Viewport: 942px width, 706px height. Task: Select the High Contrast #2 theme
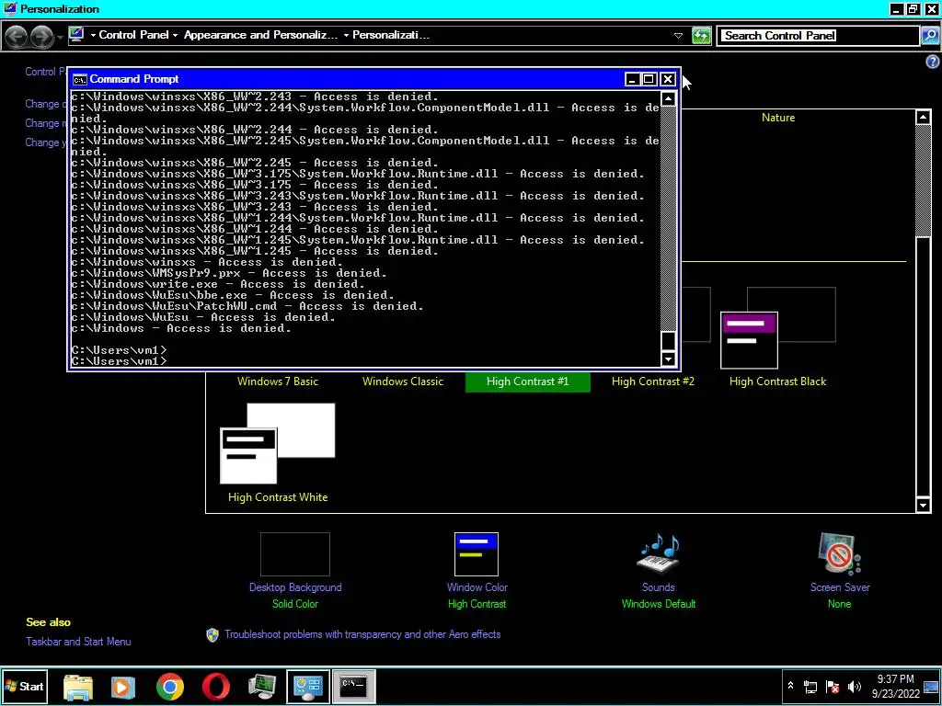pyautogui.click(x=653, y=381)
